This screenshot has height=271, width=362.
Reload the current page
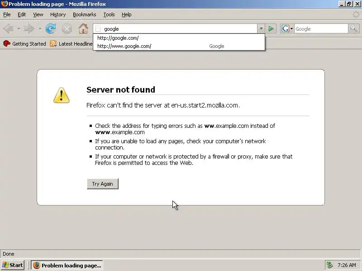[x=51, y=28]
